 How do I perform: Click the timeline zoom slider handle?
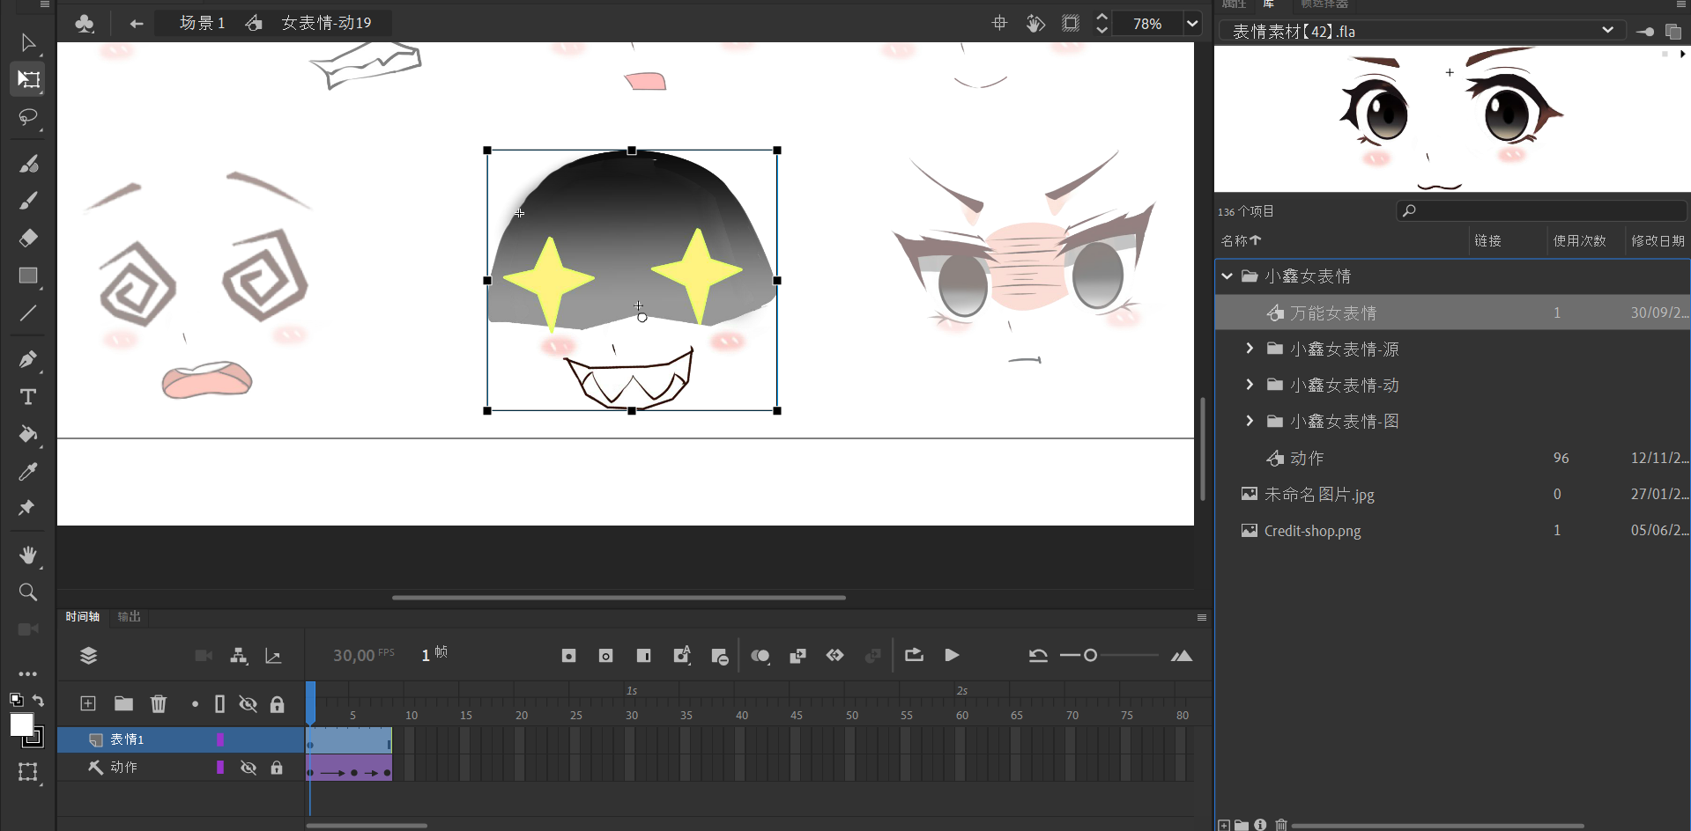point(1090,655)
